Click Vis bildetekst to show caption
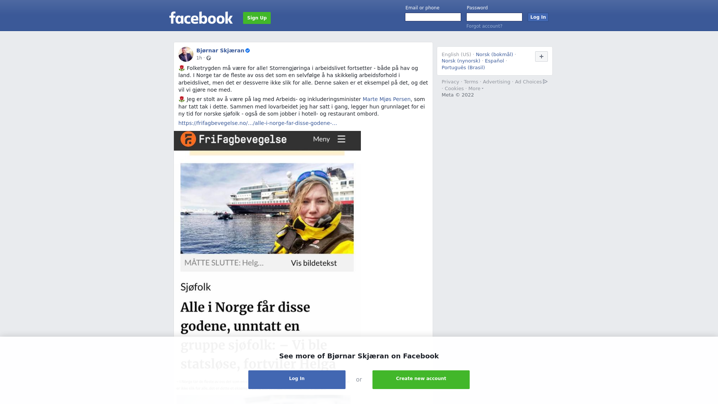 coord(314,263)
